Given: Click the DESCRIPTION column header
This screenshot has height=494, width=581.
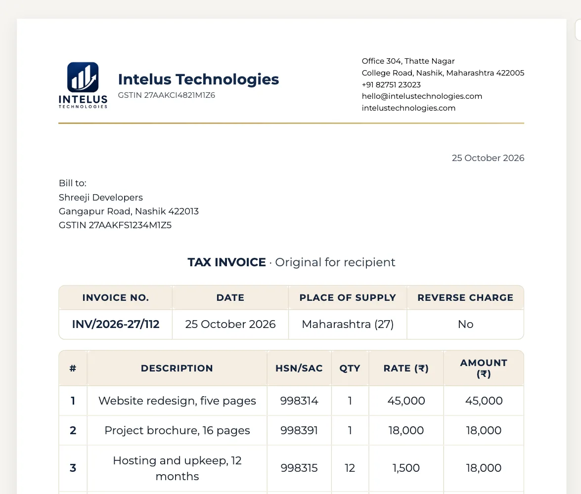Looking at the screenshot, I should (177, 369).
